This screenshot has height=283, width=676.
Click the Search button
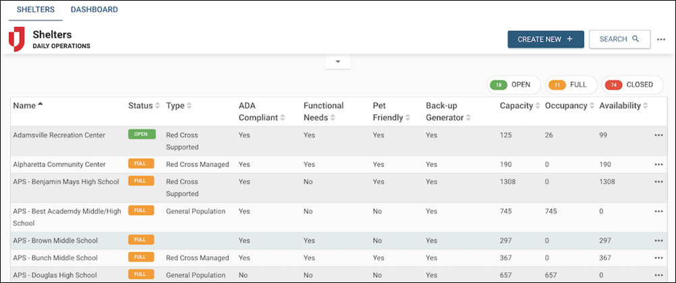619,40
